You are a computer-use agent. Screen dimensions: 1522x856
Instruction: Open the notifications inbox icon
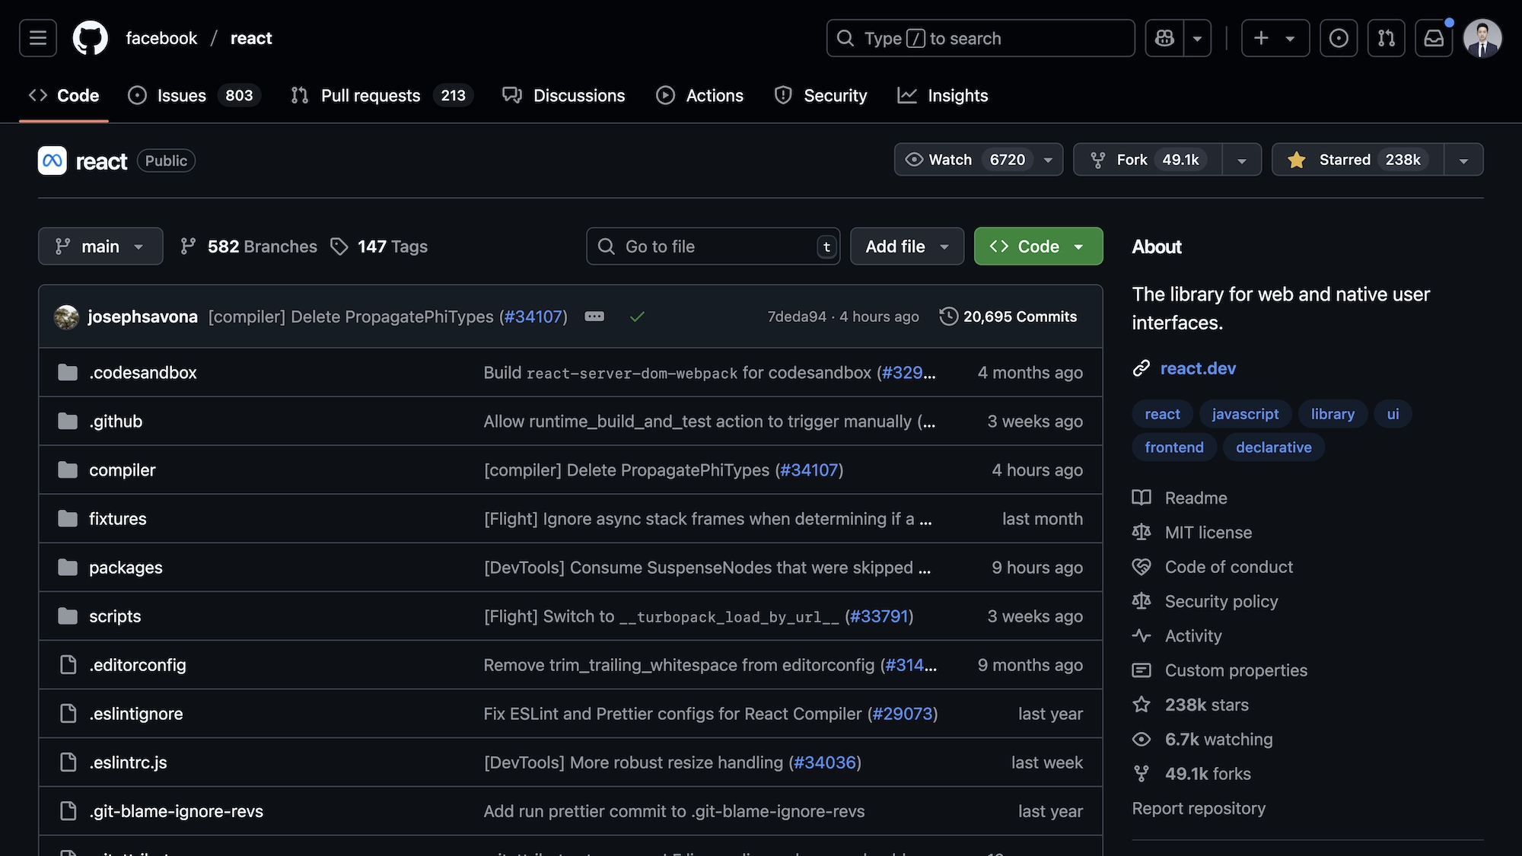click(1434, 38)
